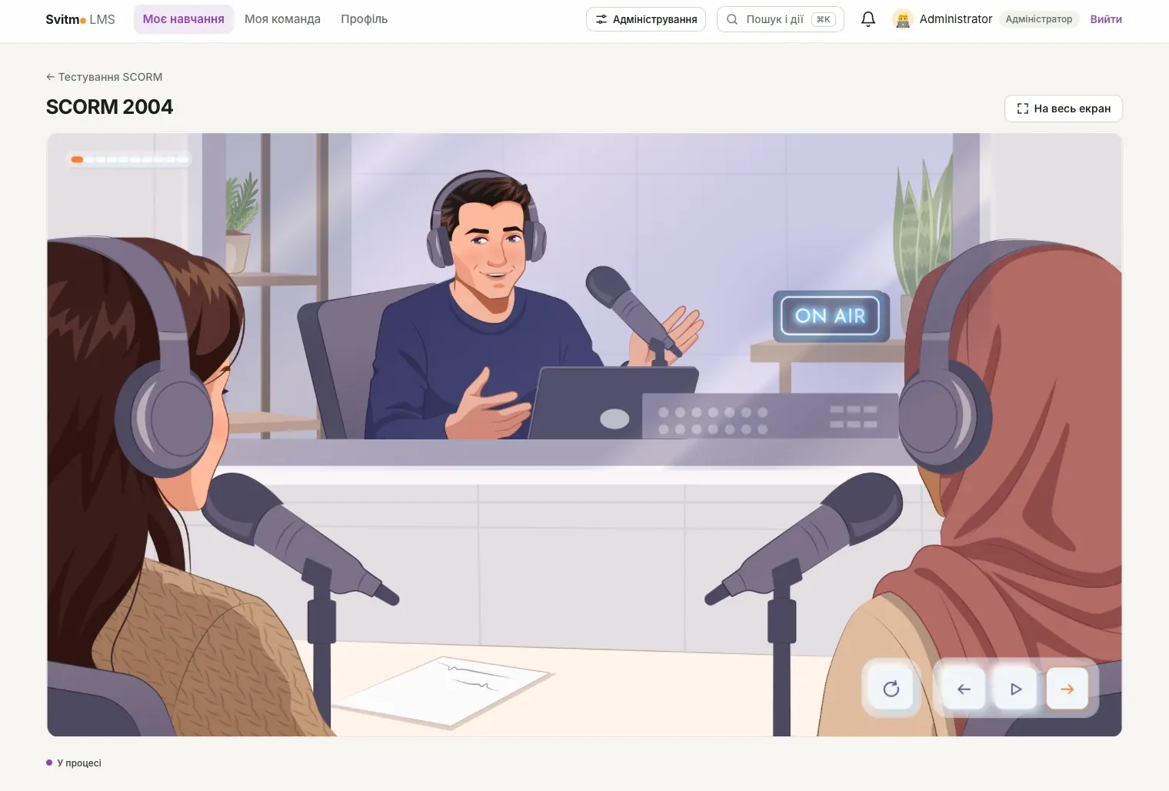
Task: Log out via Вийти link
Action: pos(1106,19)
